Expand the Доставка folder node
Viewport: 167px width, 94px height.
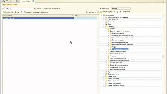click(x=104, y=22)
